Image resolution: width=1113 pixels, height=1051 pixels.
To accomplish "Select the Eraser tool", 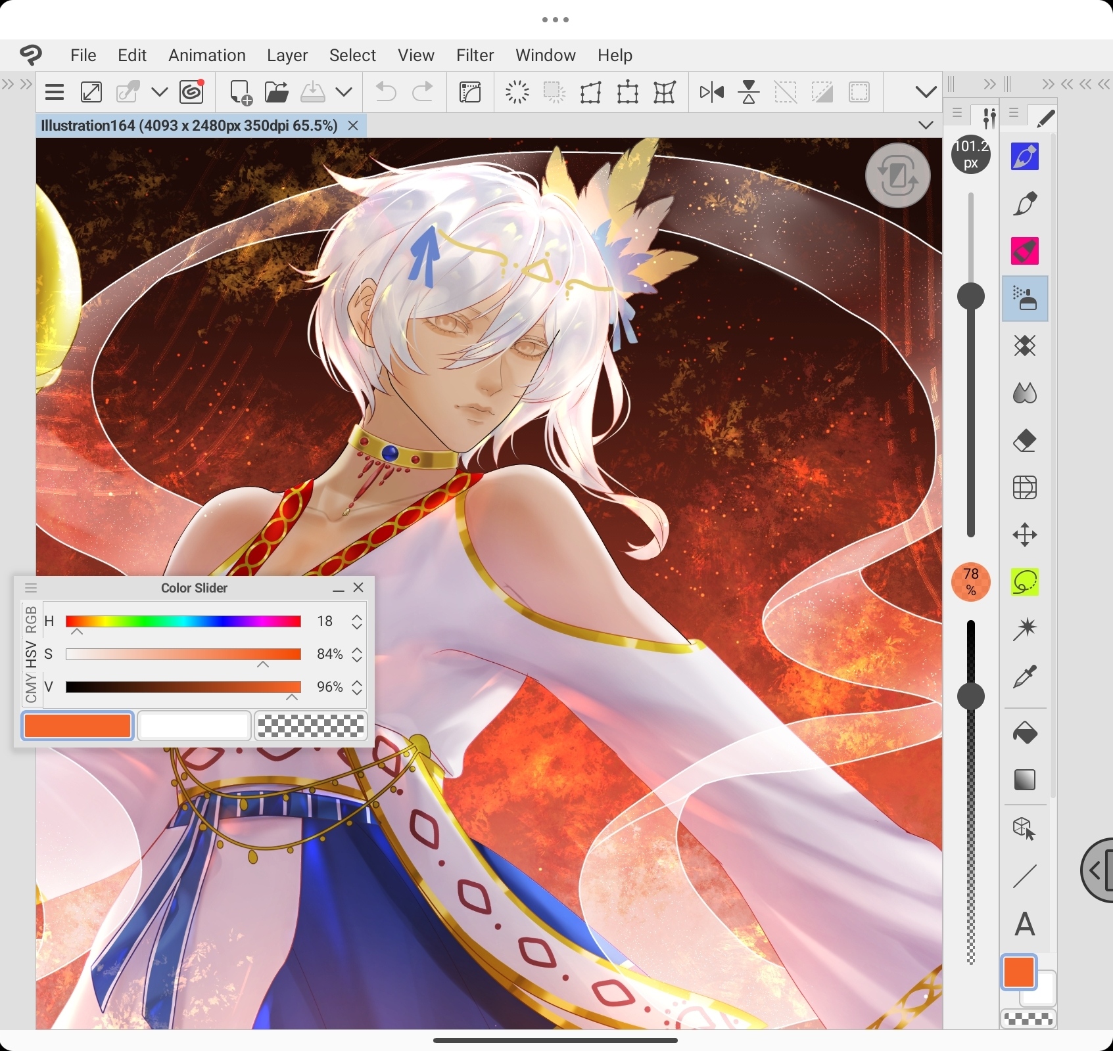I will tap(1025, 441).
